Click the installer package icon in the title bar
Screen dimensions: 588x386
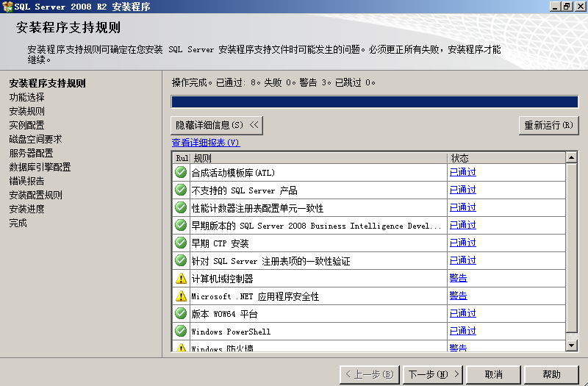7,7
